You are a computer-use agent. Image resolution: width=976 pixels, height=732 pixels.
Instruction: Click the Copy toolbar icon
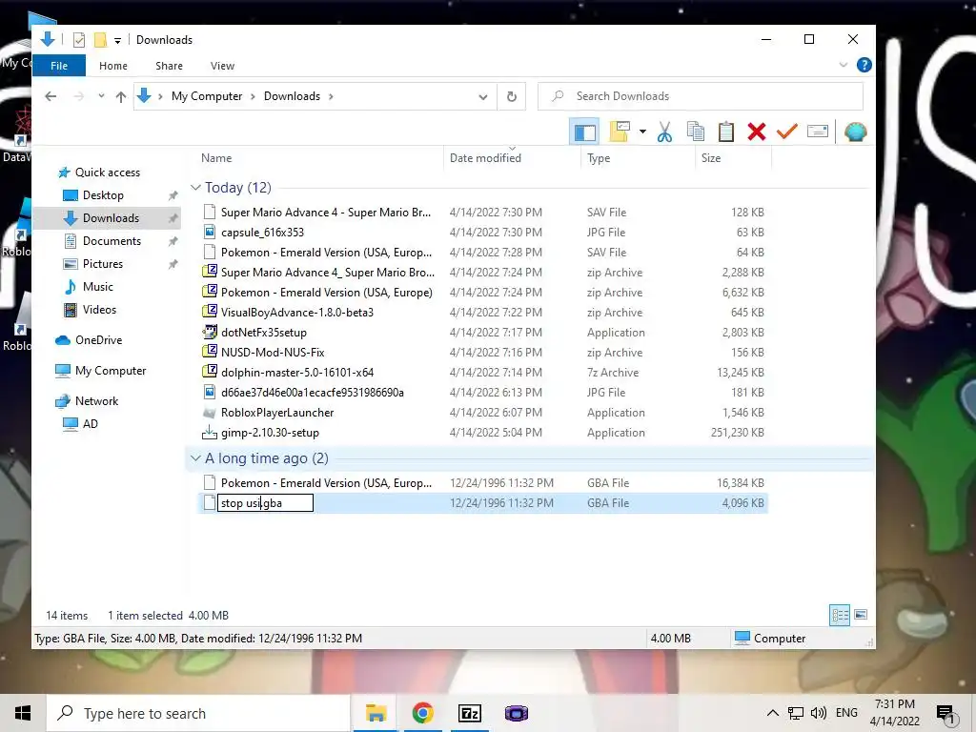tap(695, 132)
